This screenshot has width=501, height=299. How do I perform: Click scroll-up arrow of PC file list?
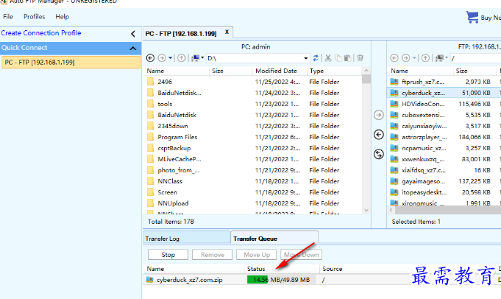pyautogui.click(x=366, y=71)
